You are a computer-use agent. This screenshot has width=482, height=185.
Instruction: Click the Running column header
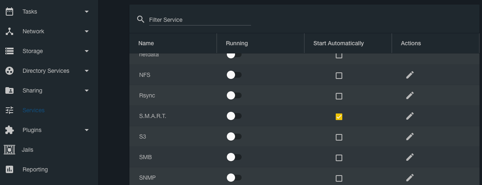pos(237,43)
